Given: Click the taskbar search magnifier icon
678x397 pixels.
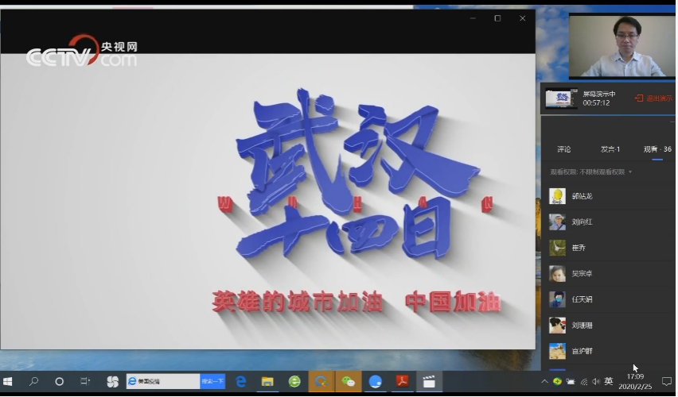Looking at the screenshot, I should tap(34, 382).
